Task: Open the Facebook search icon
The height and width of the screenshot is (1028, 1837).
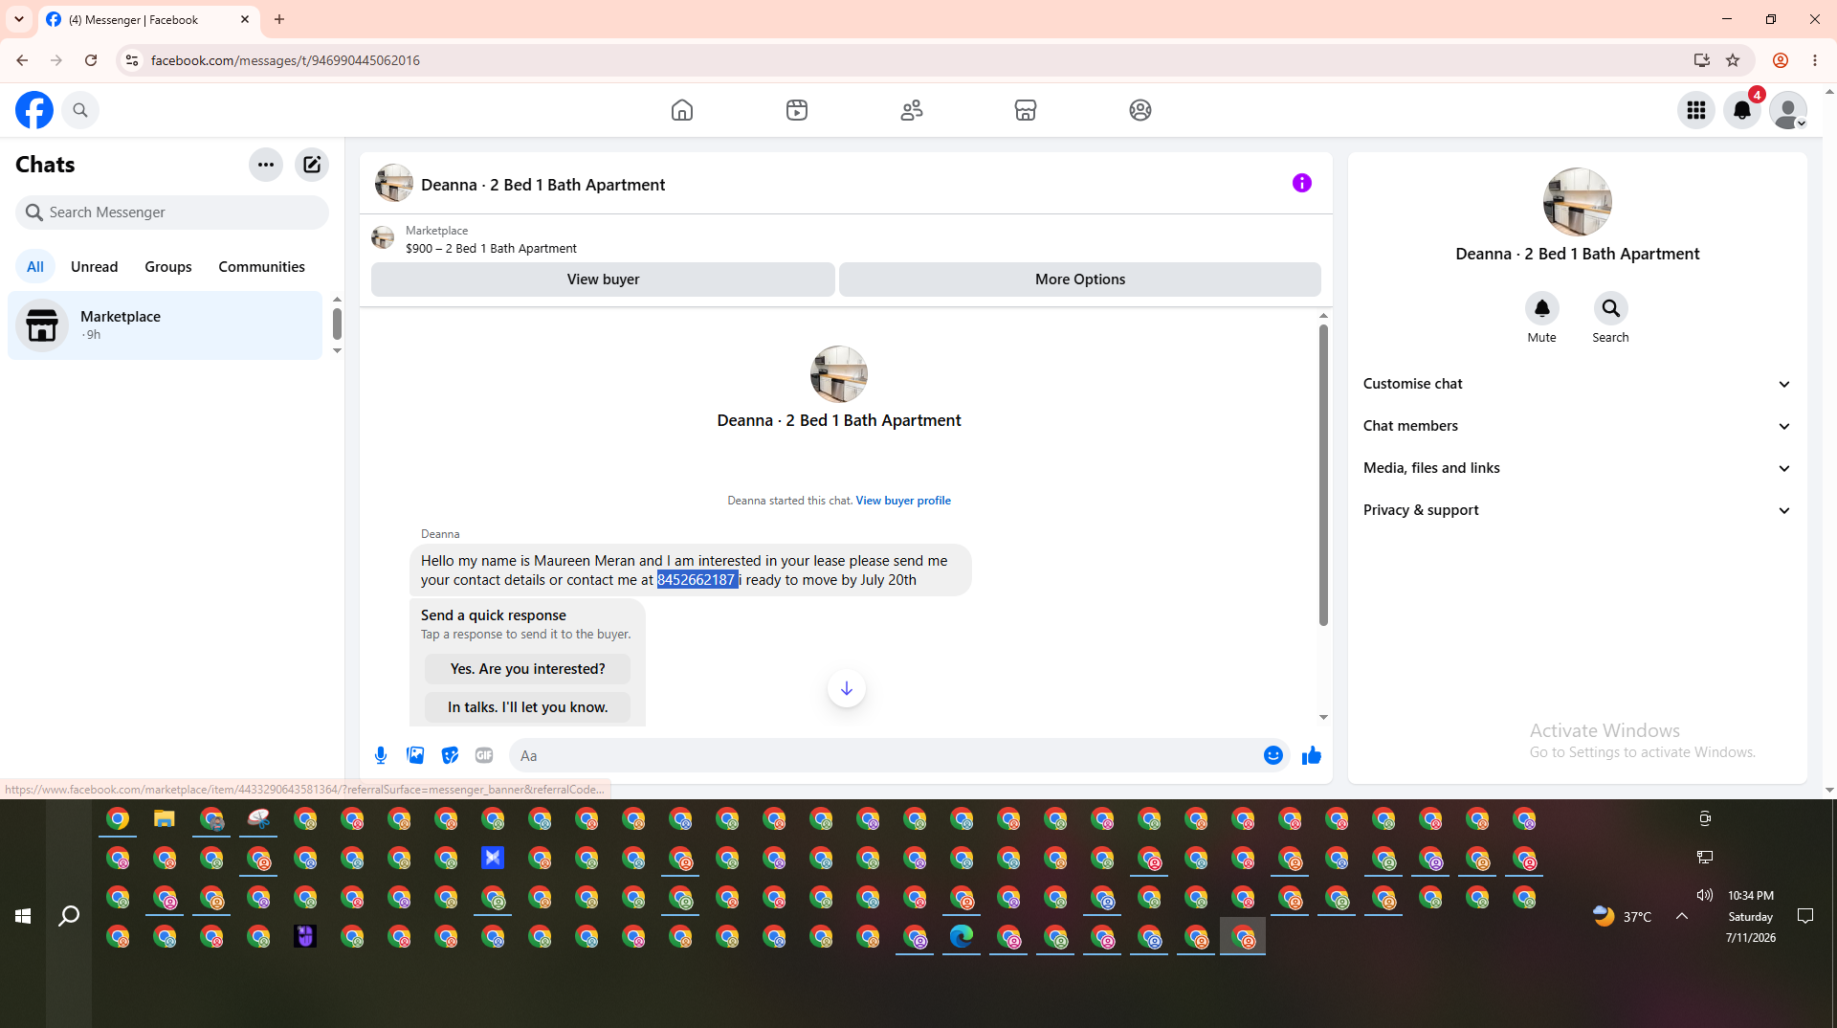Action: 80,110
